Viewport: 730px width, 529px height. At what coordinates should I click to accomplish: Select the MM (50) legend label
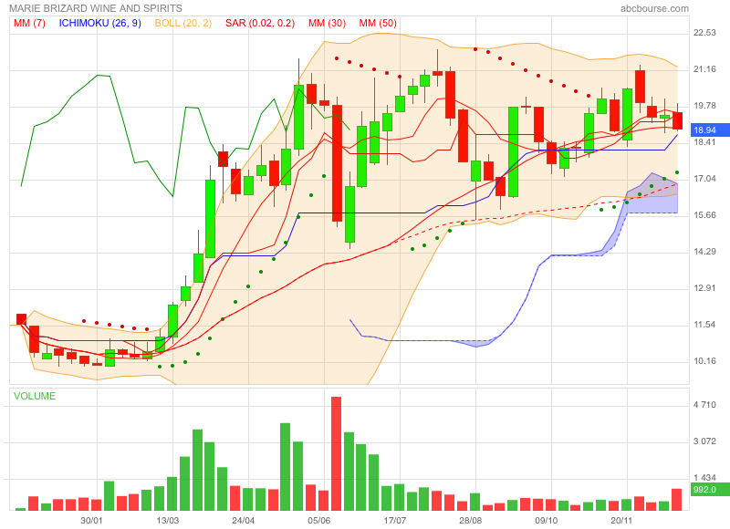[378, 24]
